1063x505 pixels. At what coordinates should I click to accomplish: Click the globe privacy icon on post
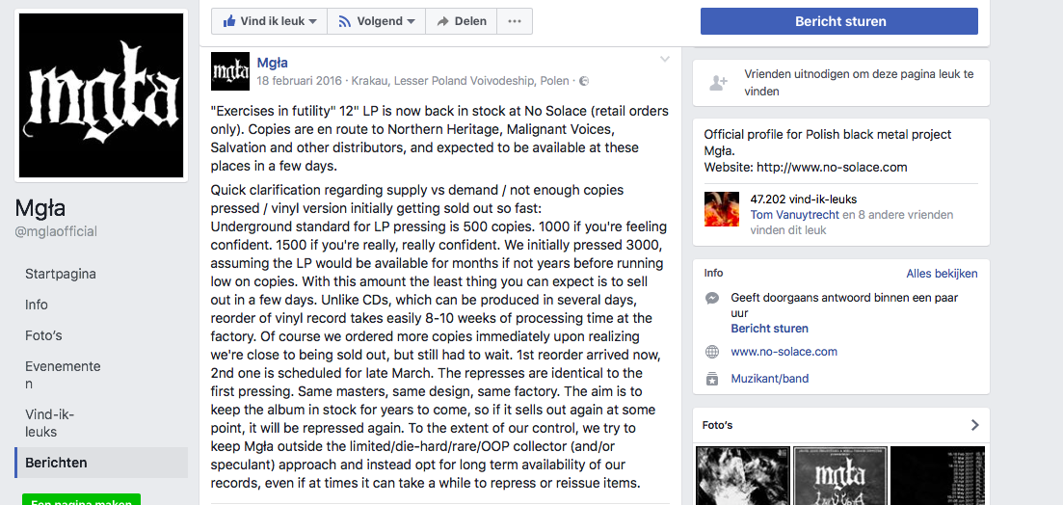584,81
